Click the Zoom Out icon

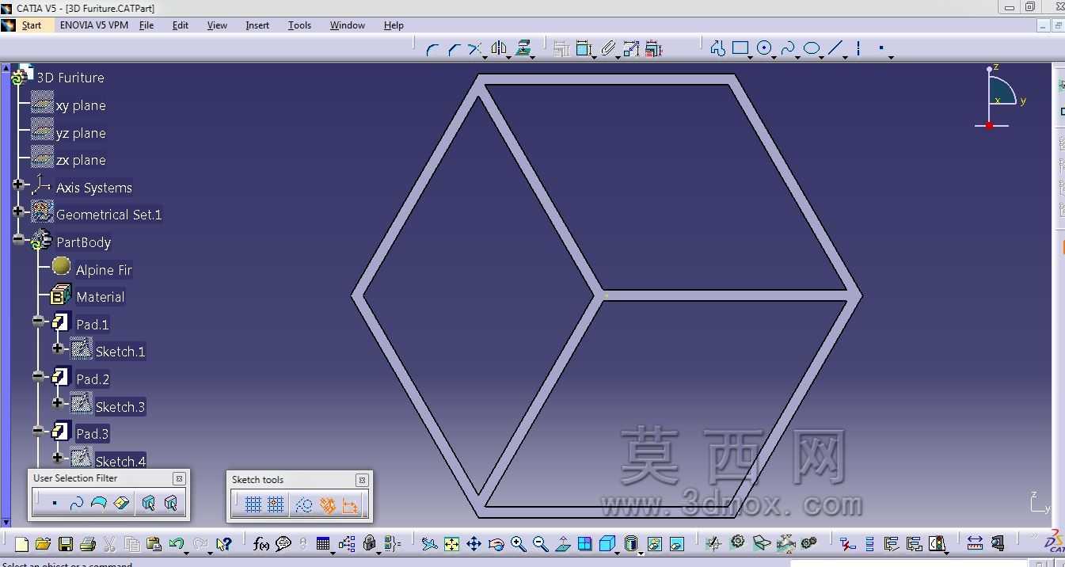[541, 544]
